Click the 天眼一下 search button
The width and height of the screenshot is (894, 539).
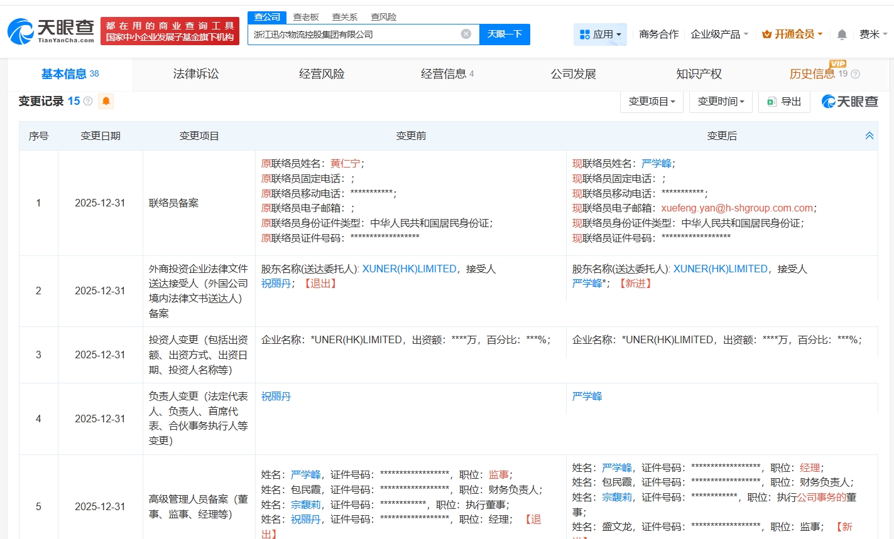click(504, 35)
